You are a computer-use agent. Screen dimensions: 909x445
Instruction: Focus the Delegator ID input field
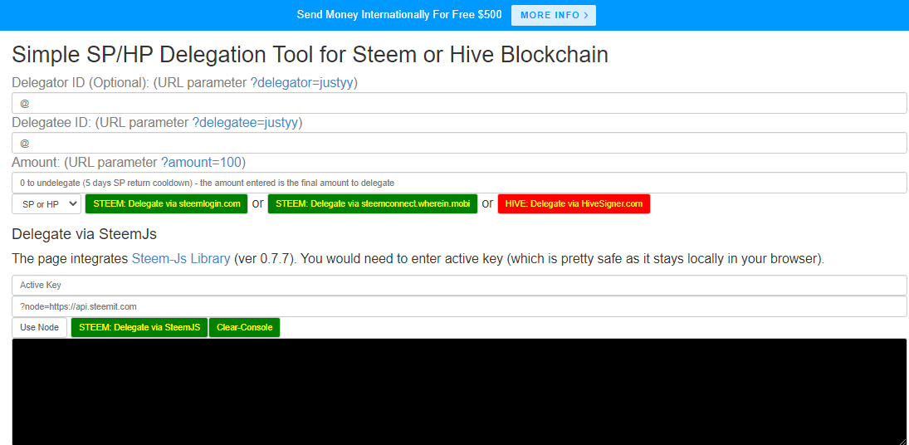459,103
